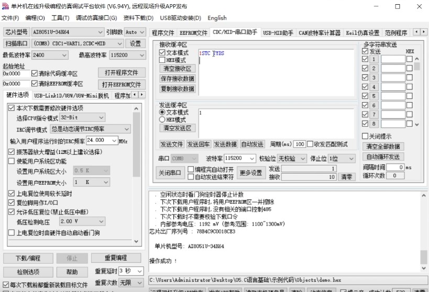The width and height of the screenshot is (429, 292).
Task: Expand 引脚数 Auto dropdown
Action: pyautogui.click(x=142, y=32)
